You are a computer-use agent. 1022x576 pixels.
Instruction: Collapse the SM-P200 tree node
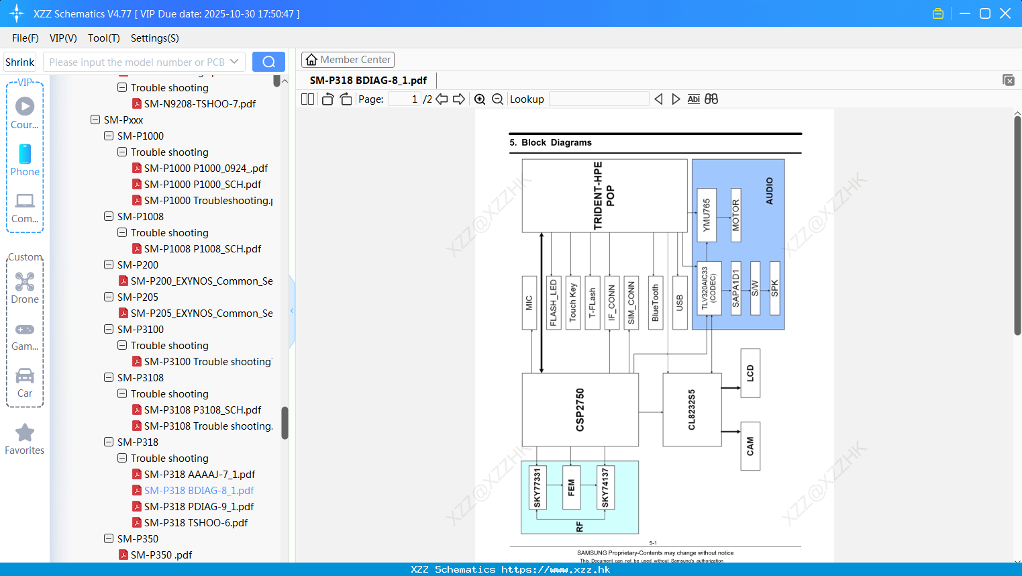tap(109, 265)
